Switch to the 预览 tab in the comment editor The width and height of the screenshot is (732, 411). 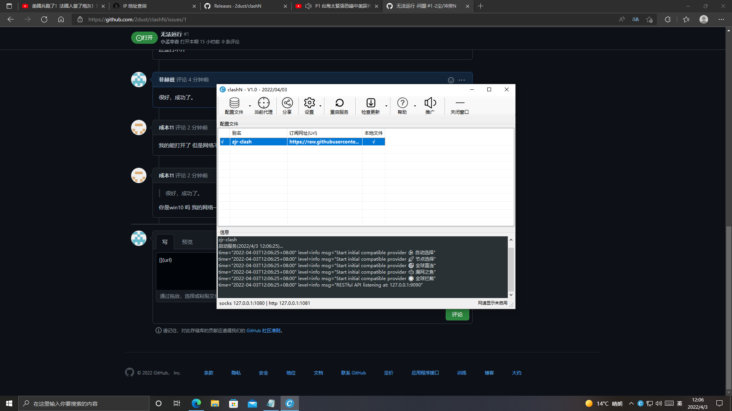(x=187, y=241)
